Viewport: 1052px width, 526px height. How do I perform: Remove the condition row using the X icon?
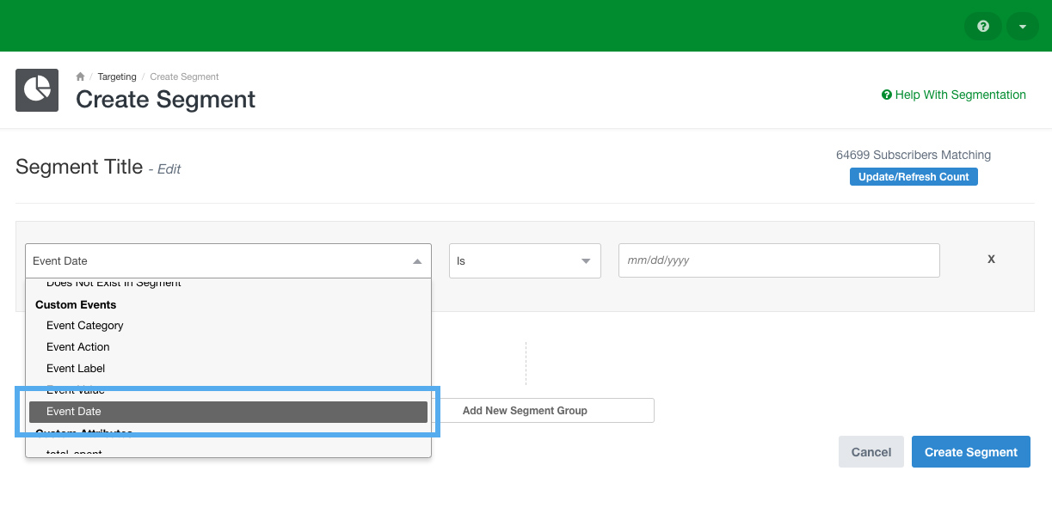[x=991, y=259]
